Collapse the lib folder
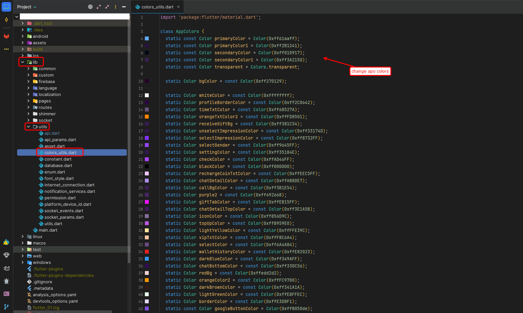Viewport: 523px width, 313px height. point(23,62)
